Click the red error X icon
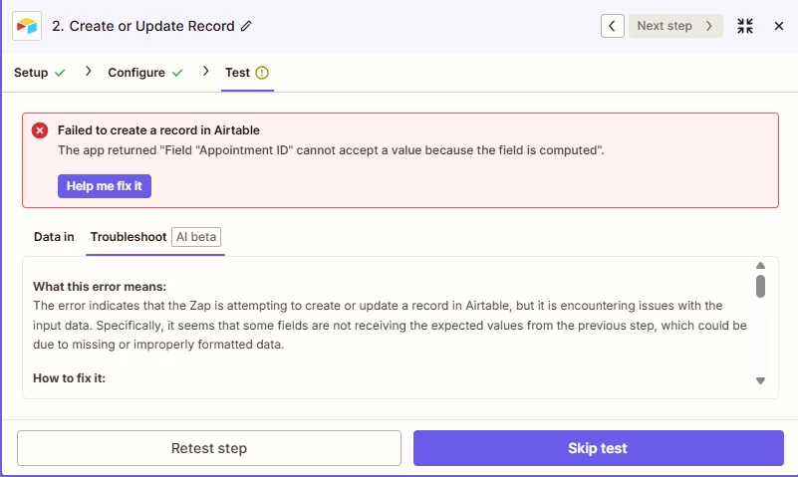The width and height of the screenshot is (798, 477). (x=40, y=130)
